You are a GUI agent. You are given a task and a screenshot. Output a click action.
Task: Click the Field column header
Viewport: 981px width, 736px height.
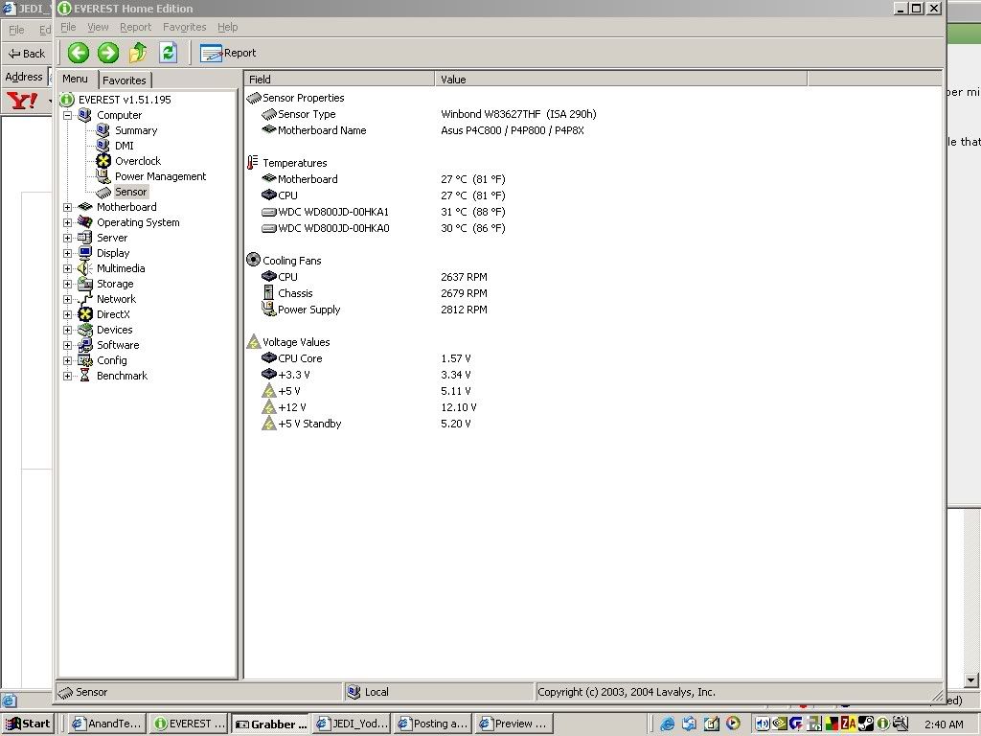point(339,79)
